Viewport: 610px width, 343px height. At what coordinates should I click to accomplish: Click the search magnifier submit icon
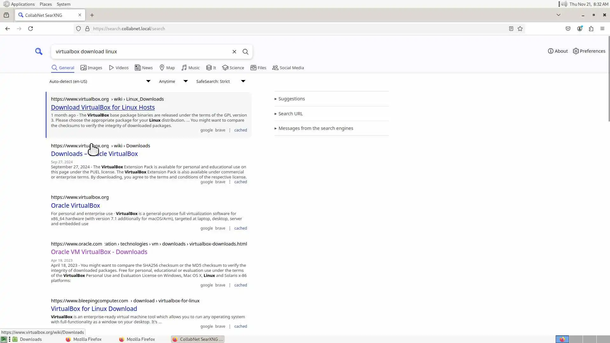click(245, 52)
